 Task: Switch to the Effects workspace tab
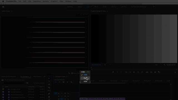pyautogui.click(x=96, y=7)
